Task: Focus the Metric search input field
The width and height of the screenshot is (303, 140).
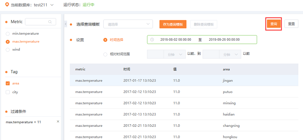Action: 40,22
